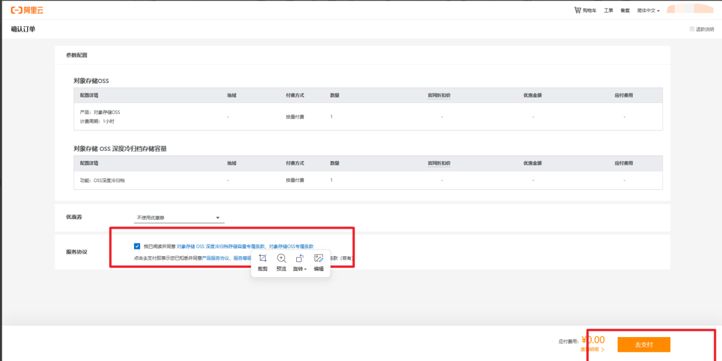The width and height of the screenshot is (722, 361).
Task: Open the 对象存储OSS专属条款 link
Action: tap(291, 247)
